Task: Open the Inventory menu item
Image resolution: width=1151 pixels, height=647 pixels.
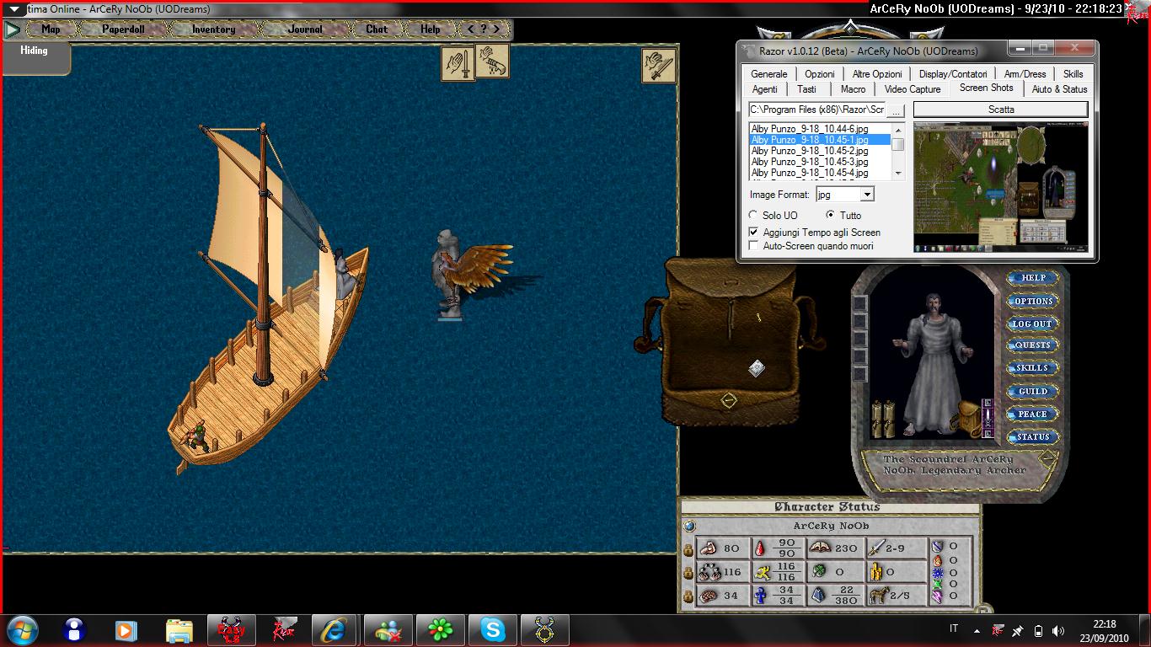Action: (x=213, y=29)
